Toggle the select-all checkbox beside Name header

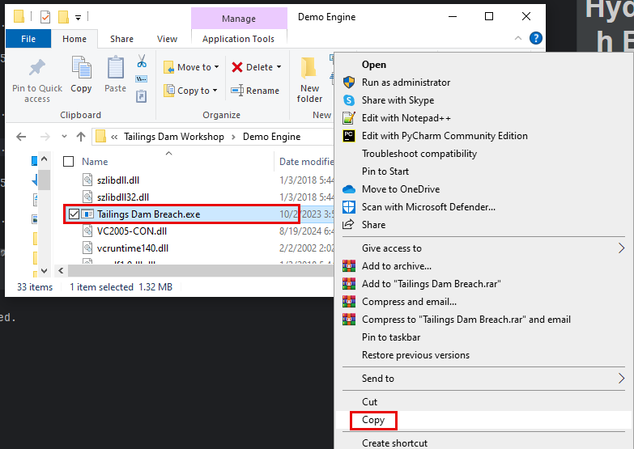pos(69,162)
